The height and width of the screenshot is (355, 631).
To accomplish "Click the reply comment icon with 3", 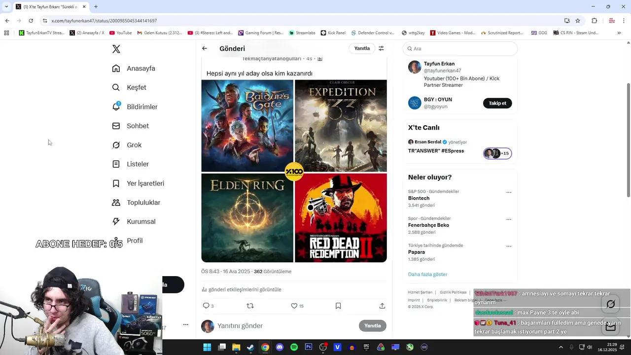I will coord(208,306).
